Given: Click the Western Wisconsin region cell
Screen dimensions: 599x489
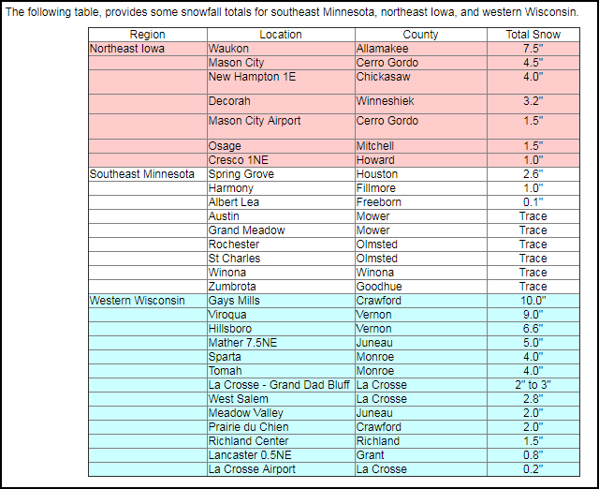Looking at the screenshot, I should click(x=148, y=301).
